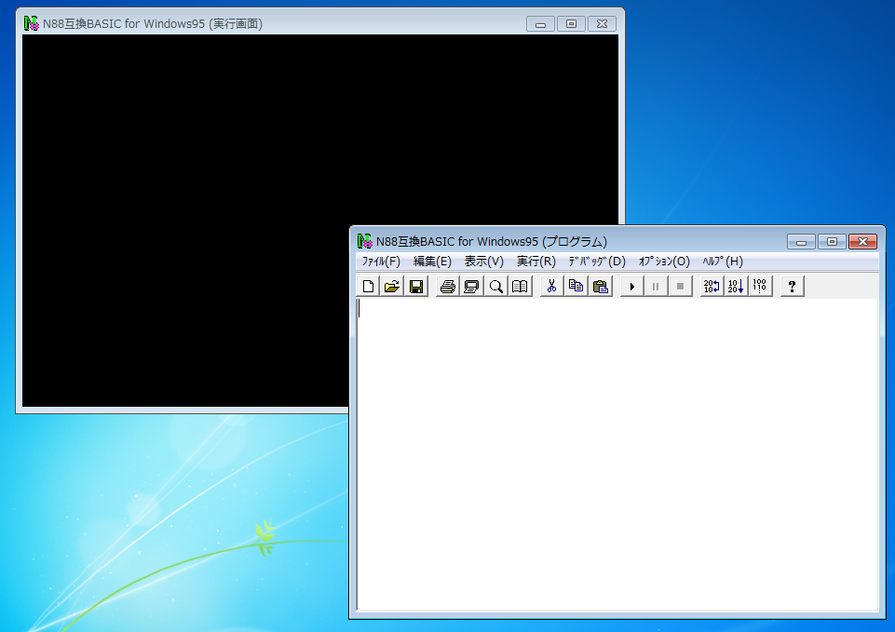Open a file with the folder icon
This screenshot has width=895, height=632.
pyautogui.click(x=392, y=287)
